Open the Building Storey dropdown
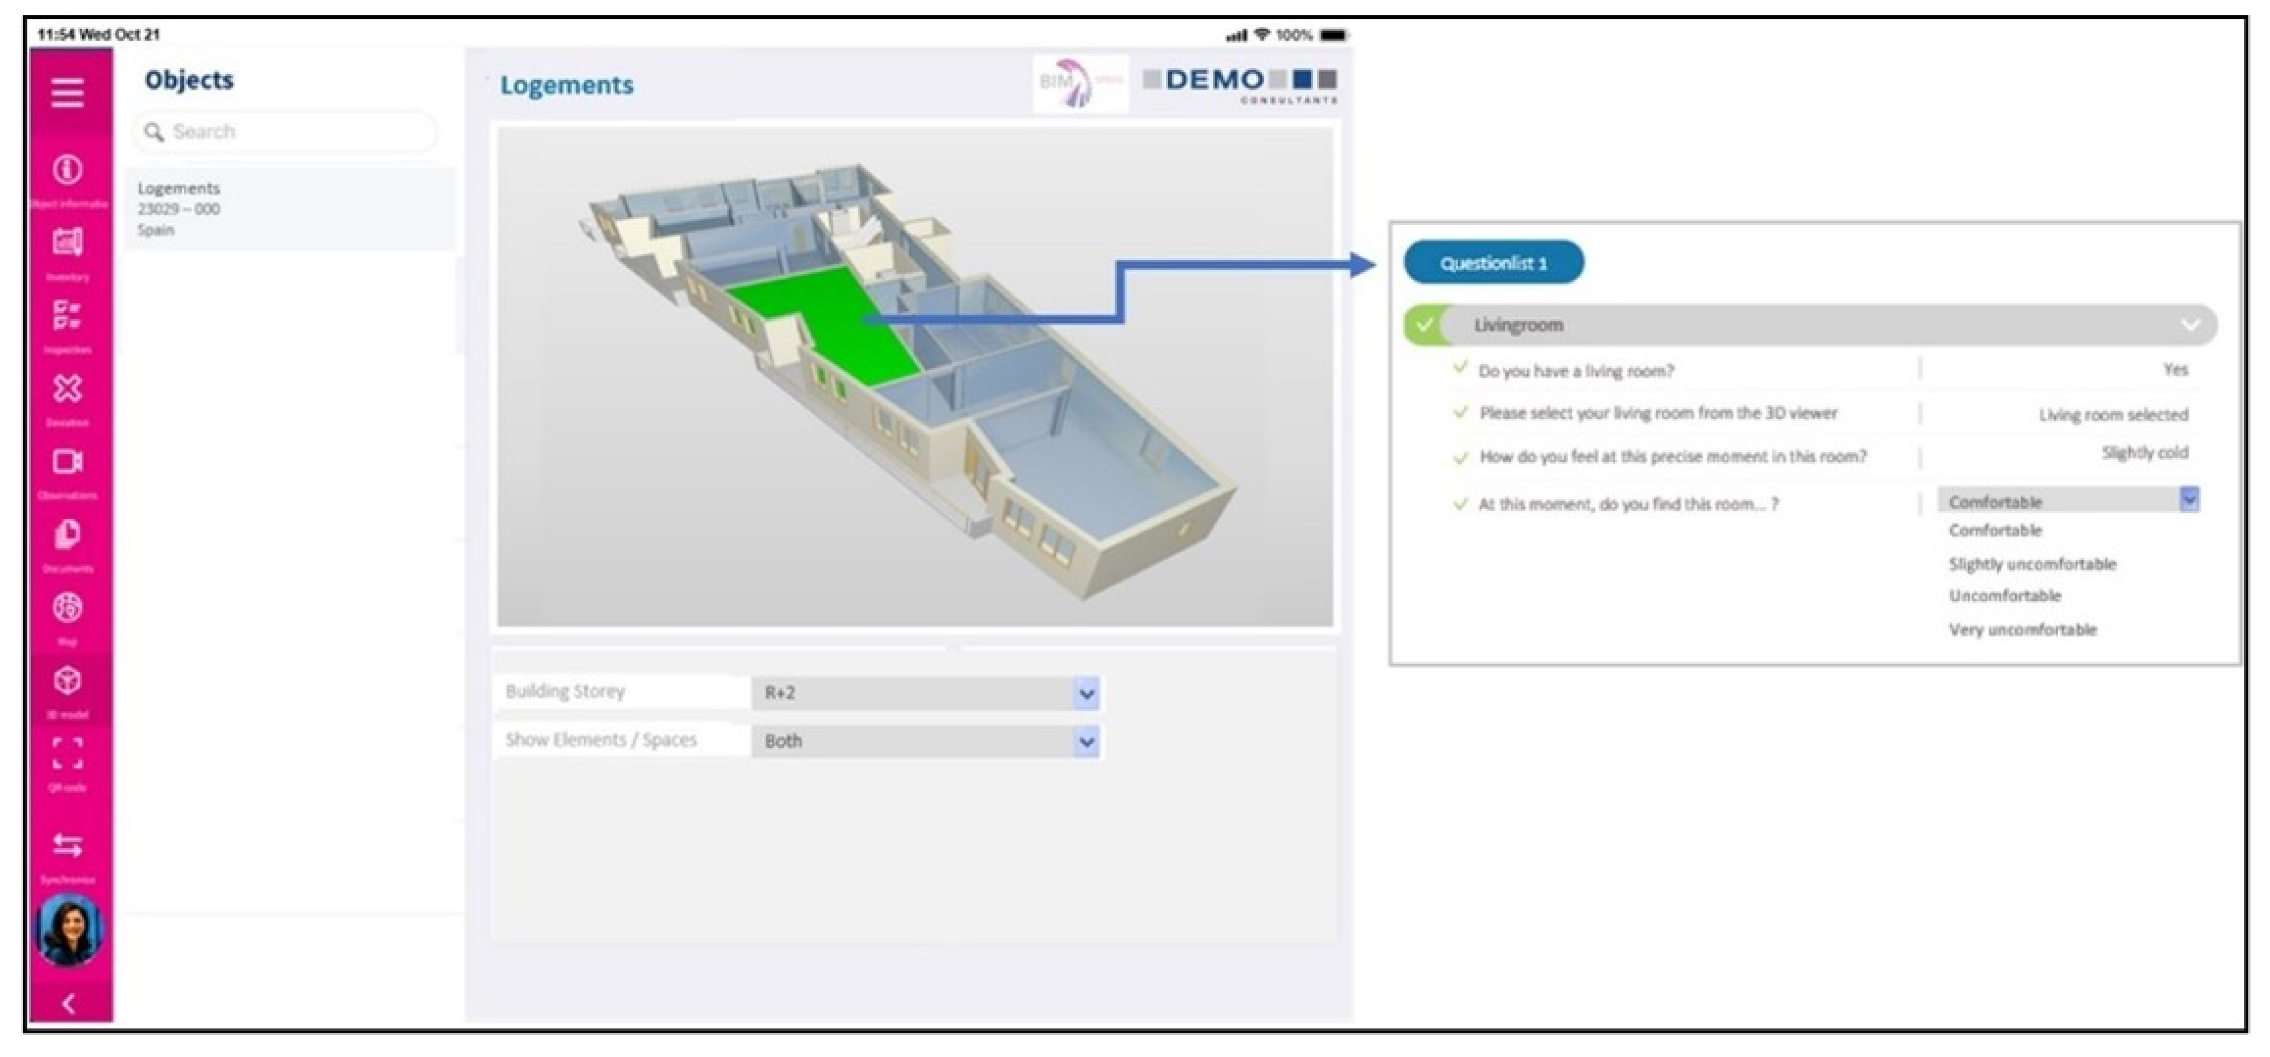 click(x=1086, y=694)
